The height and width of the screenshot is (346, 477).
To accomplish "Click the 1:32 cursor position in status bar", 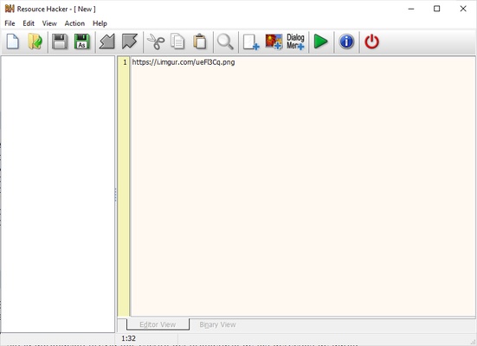I will (128, 338).
